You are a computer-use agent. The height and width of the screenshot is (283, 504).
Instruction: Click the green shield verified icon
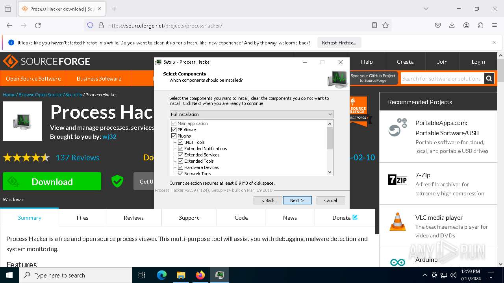[x=117, y=181]
